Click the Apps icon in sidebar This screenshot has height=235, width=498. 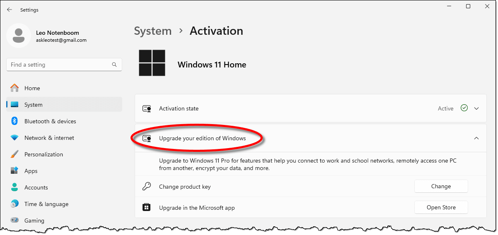[x=15, y=171]
